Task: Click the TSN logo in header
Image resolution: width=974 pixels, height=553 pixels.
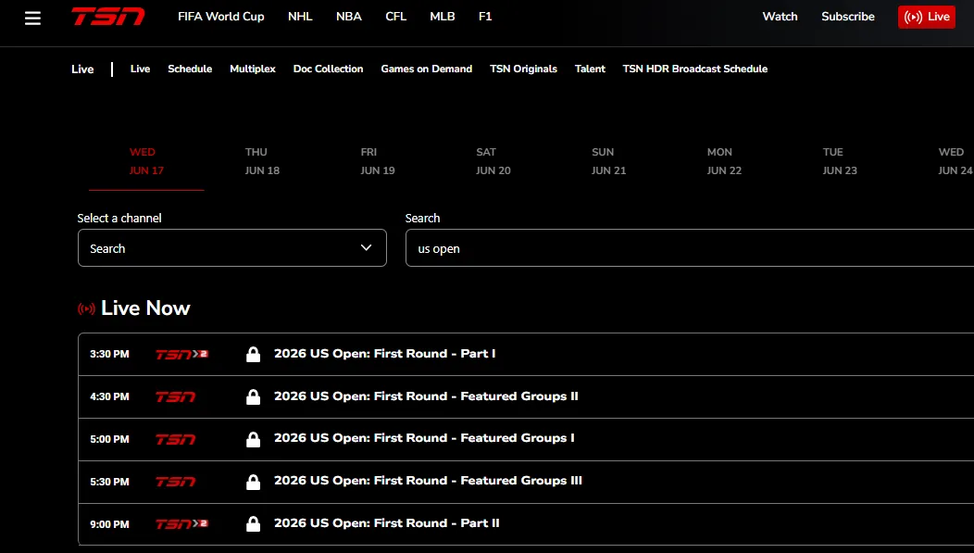Action: tap(108, 17)
